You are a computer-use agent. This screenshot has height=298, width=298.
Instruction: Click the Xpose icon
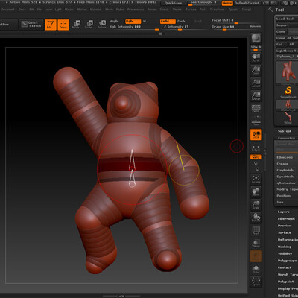tap(256, 282)
